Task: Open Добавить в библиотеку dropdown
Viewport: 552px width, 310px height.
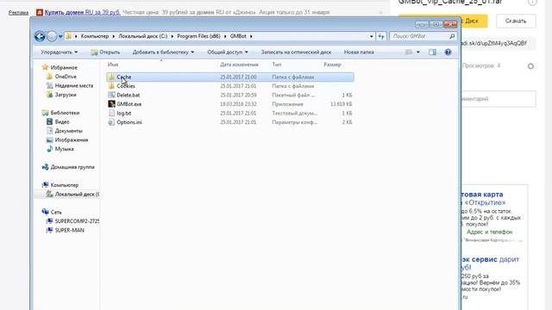Action: click(163, 52)
